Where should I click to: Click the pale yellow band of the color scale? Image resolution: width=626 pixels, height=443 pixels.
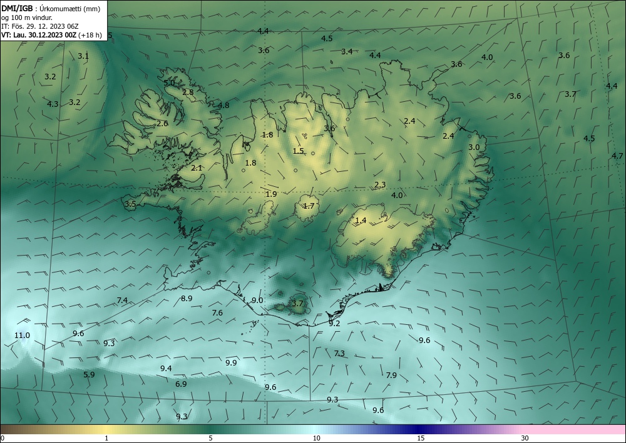pos(106,429)
